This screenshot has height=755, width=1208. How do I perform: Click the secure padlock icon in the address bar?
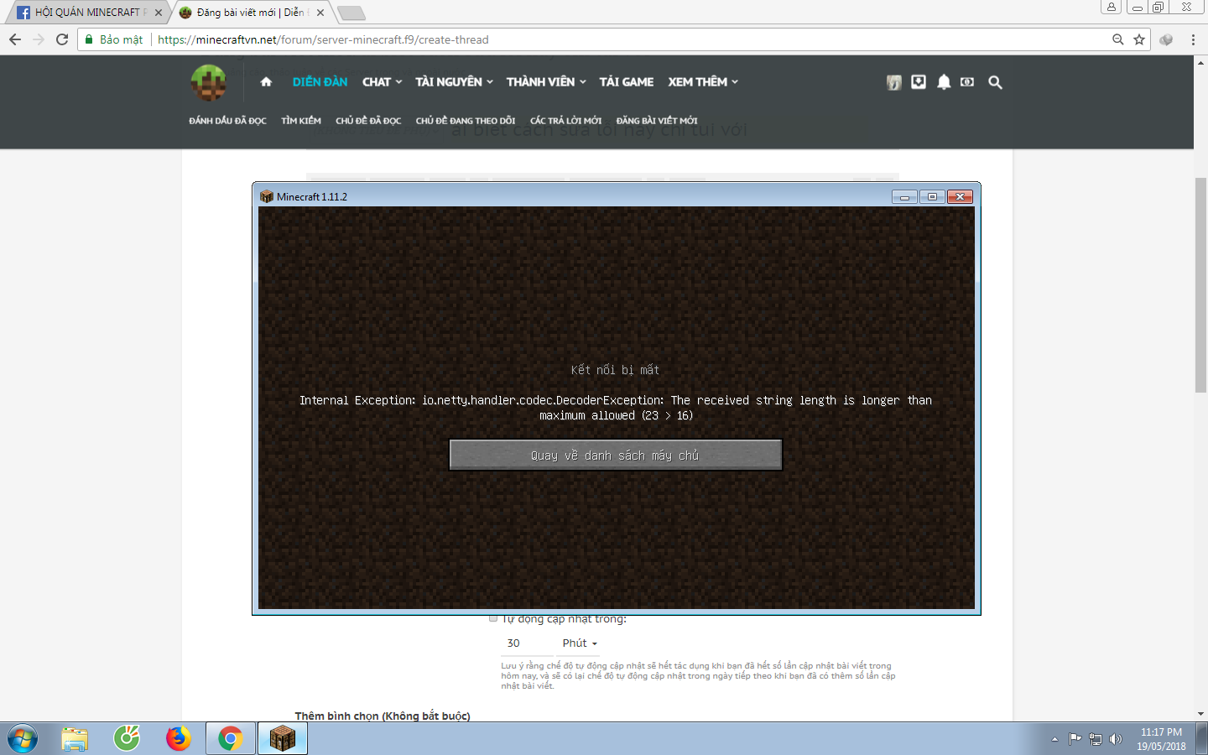pyautogui.click(x=89, y=39)
